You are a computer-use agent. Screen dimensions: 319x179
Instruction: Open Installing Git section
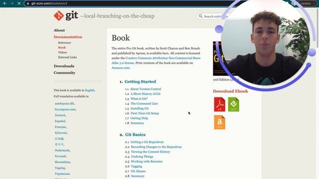140,108
